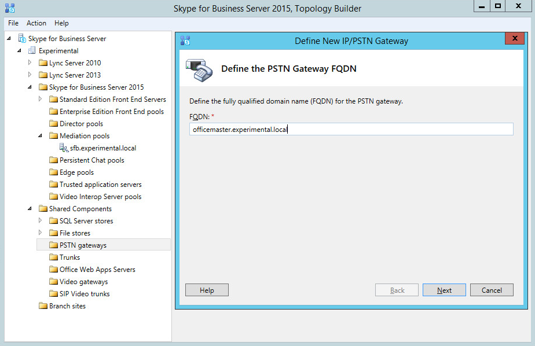Open the Action menu
The height and width of the screenshot is (346, 535).
pyautogui.click(x=36, y=23)
